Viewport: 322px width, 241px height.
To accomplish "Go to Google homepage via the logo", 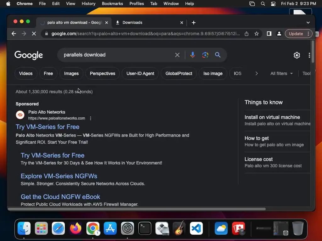I will [29, 55].
